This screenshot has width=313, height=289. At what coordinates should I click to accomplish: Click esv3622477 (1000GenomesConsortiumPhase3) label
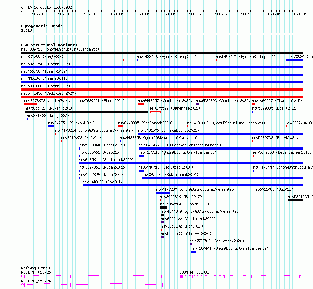pos(180,145)
